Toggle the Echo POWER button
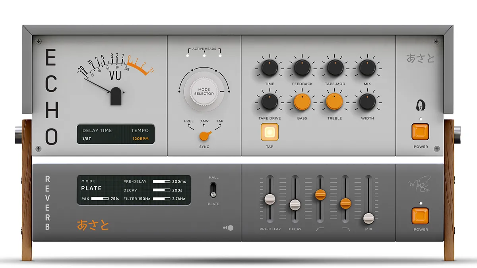 click(x=420, y=132)
